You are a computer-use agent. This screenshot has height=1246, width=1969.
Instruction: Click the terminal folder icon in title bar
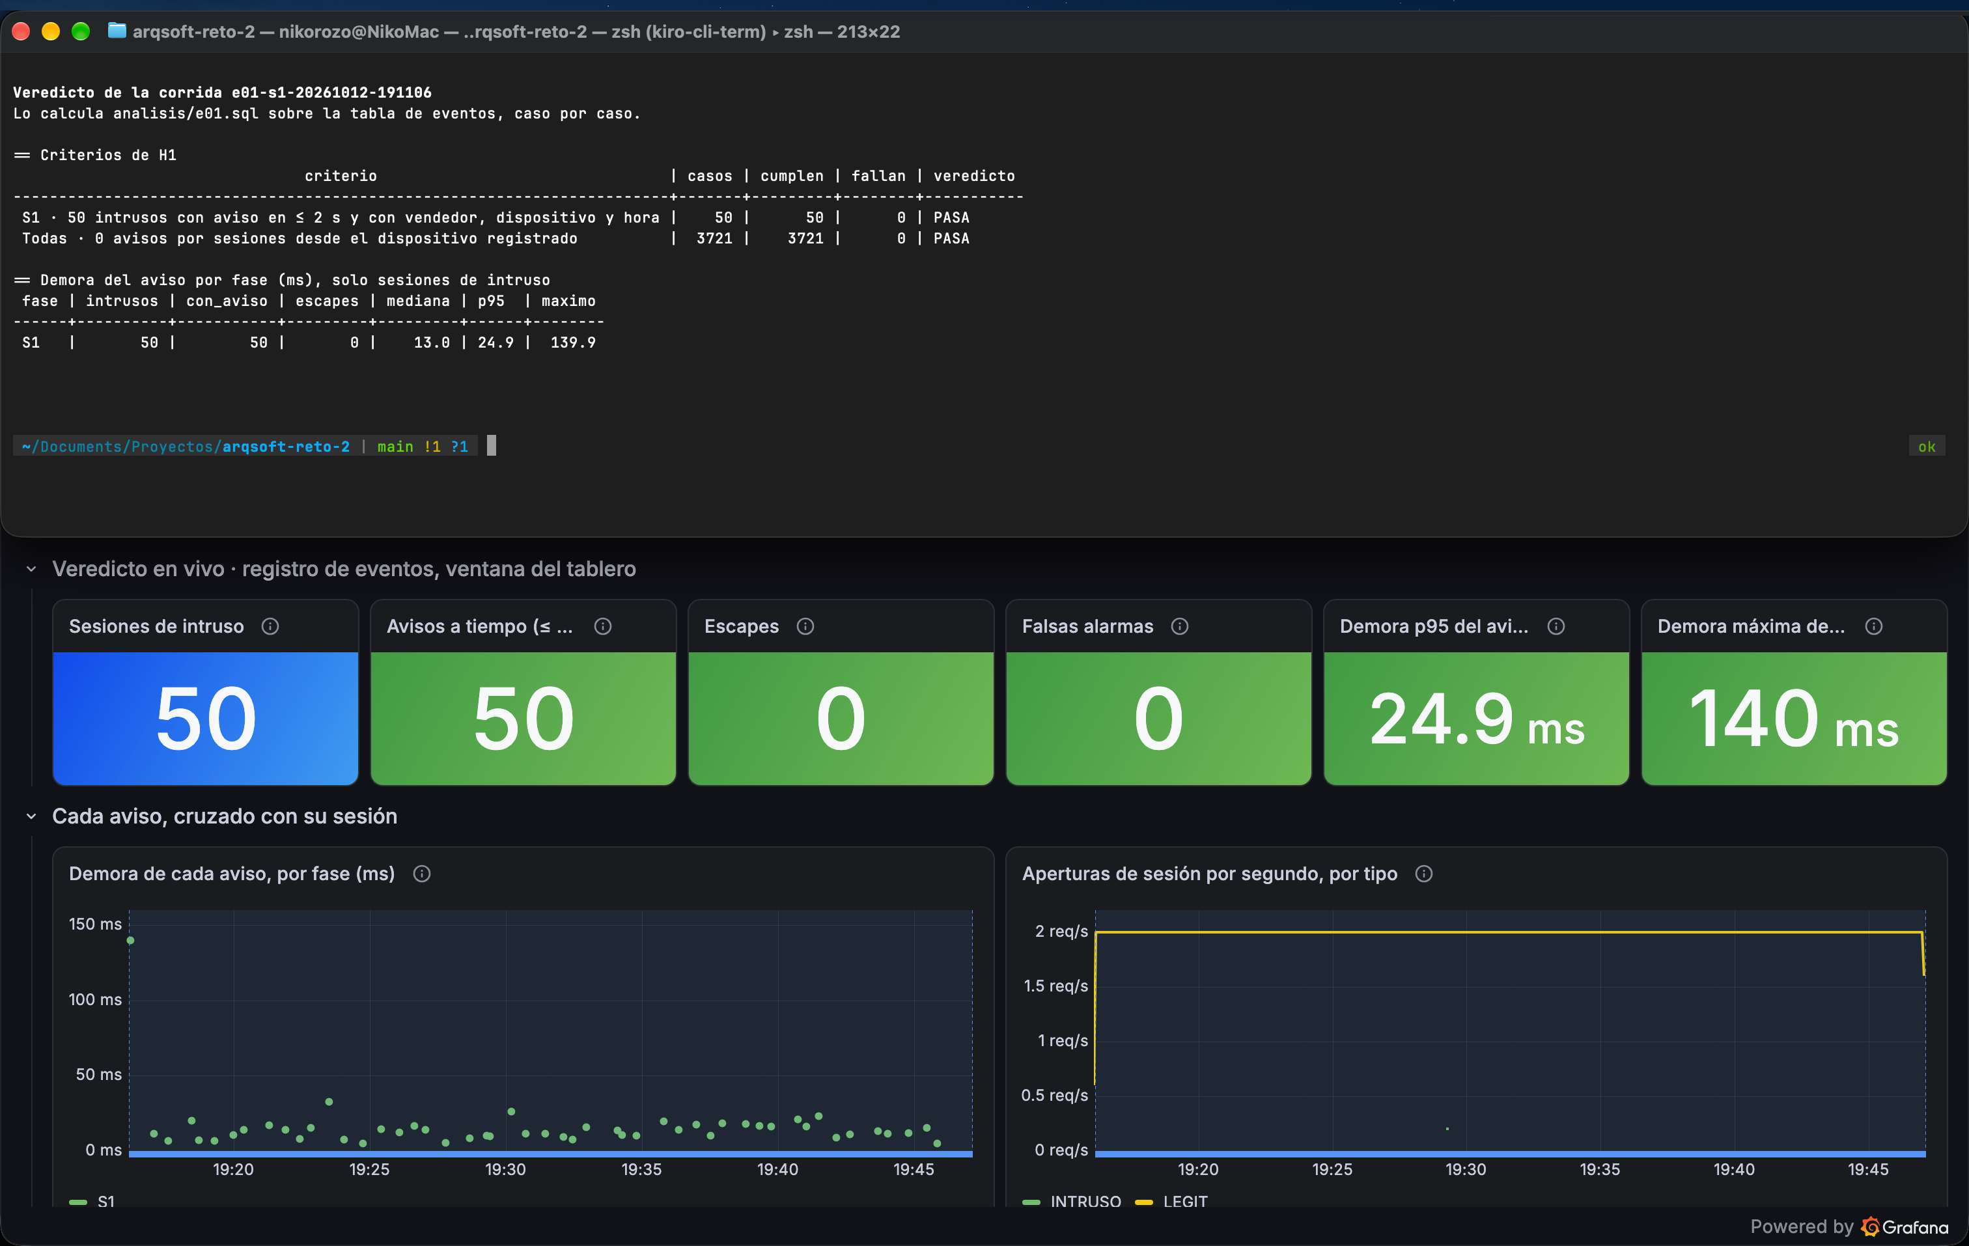(x=117, y=31)
